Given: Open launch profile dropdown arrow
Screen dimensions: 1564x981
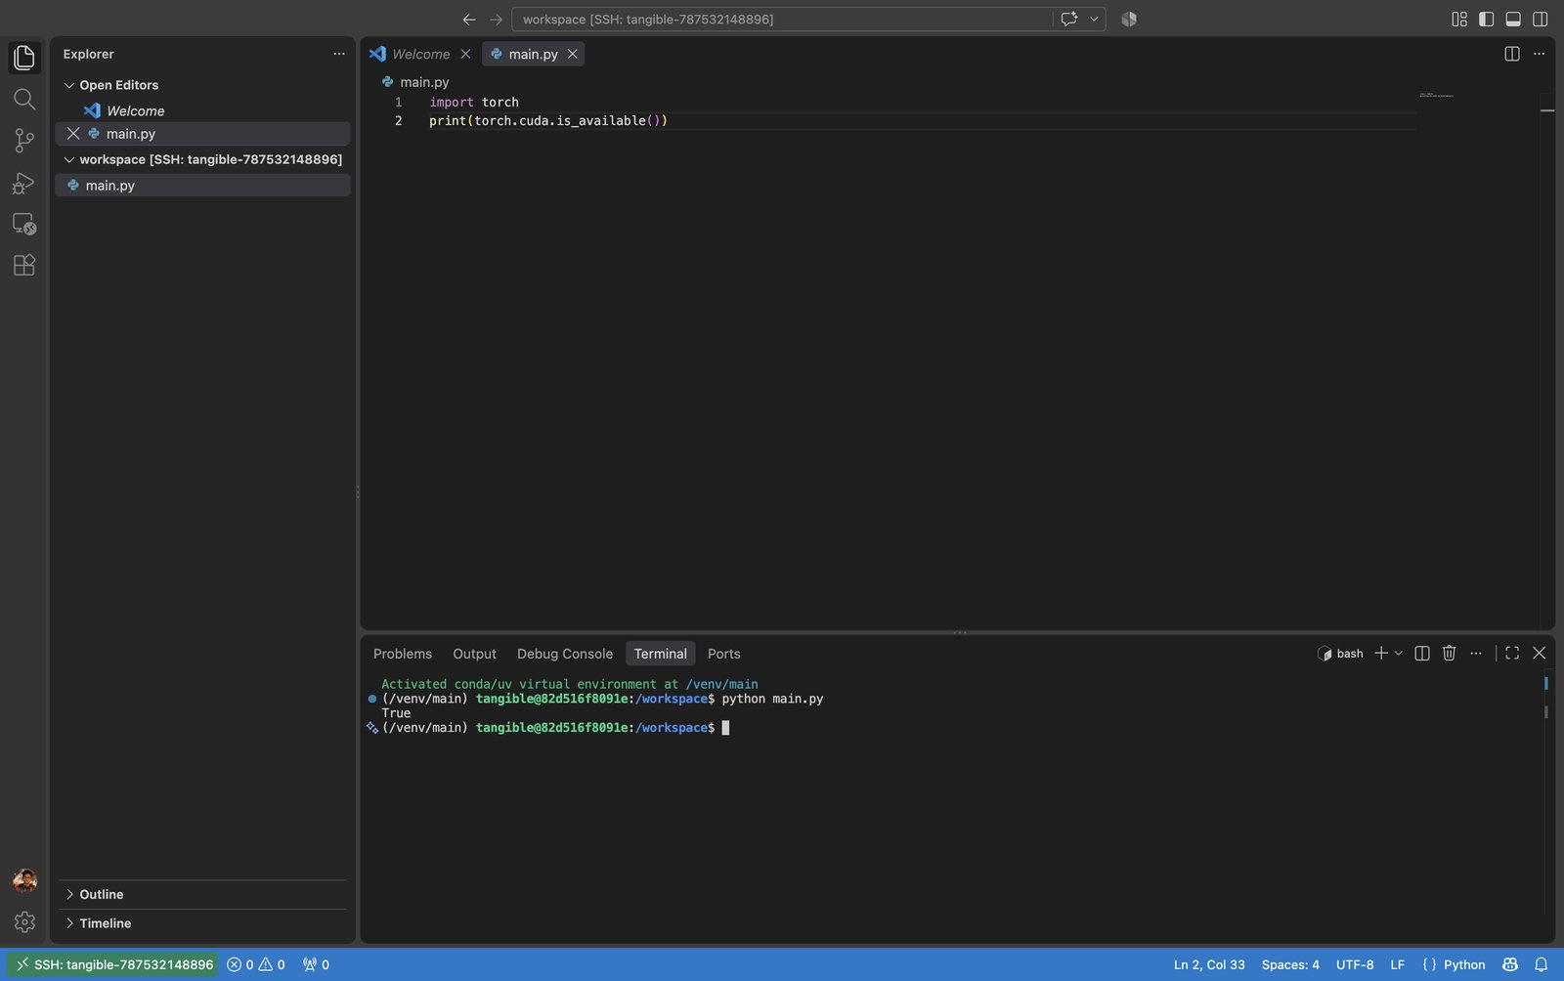Looking at the screenshot, I should pos(1399,653).
